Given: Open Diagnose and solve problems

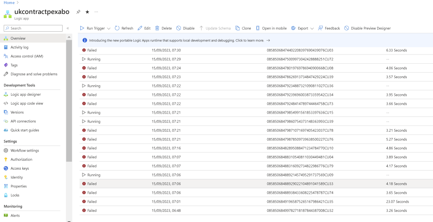Looking at the screenshot, I should pyautogui.click(x=33, y=74).
